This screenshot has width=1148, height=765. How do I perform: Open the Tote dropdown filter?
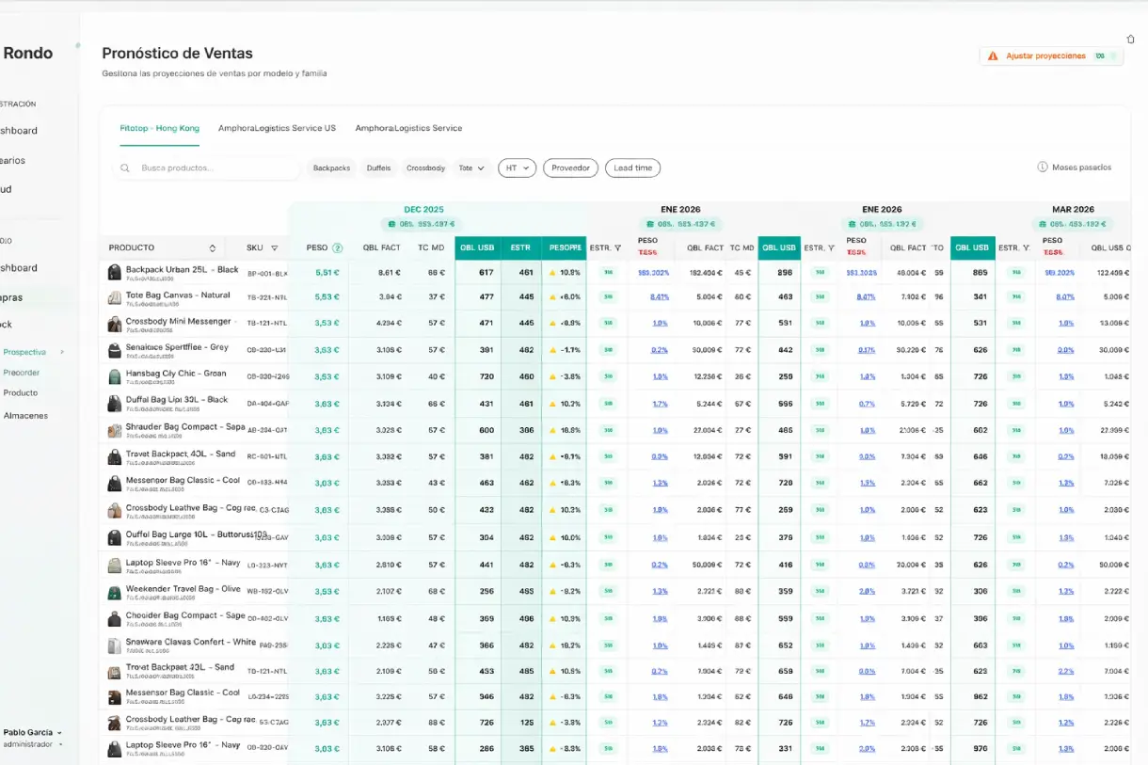tap(471, 168)
